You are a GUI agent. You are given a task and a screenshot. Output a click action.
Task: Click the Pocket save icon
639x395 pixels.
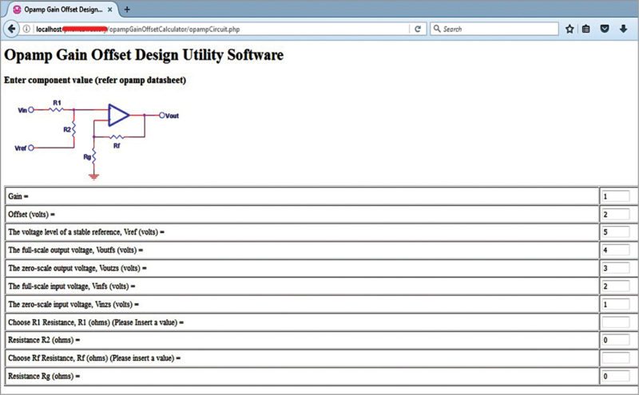(x=605, y=29)
